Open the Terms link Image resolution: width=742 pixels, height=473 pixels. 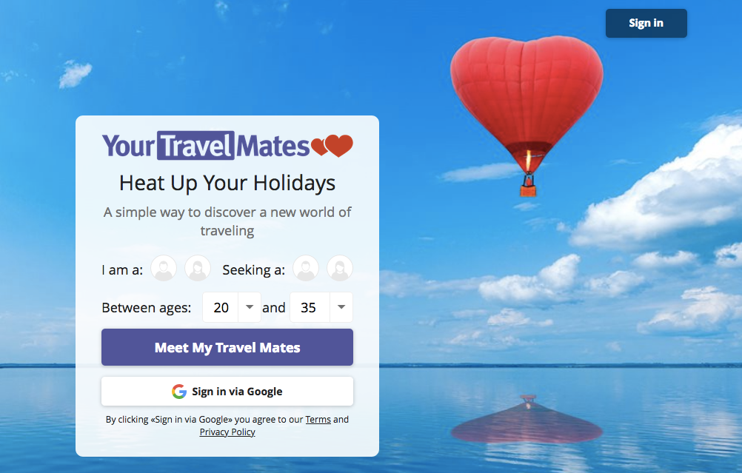318,420
